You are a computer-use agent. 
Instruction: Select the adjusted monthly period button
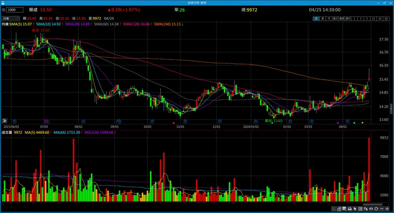pyautogui.click(x=348, y=19)
